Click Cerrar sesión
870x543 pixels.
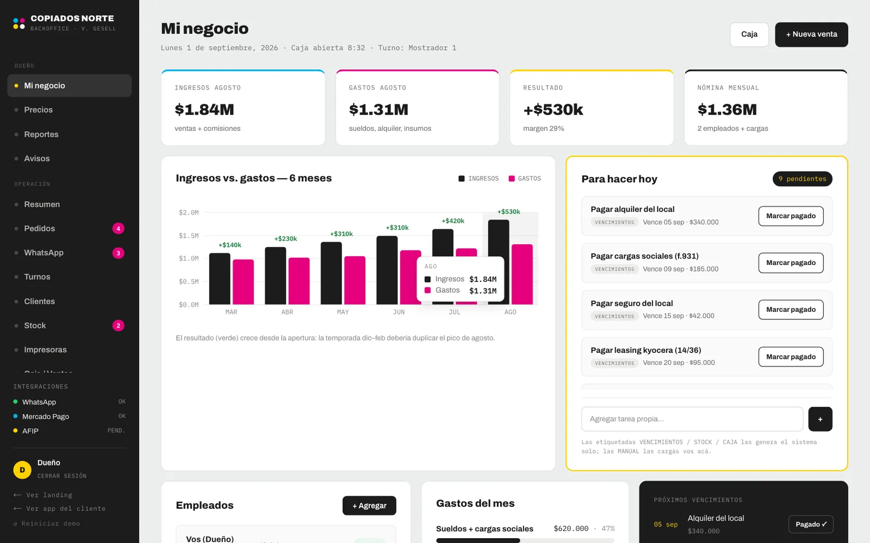(x=62, y=476)
